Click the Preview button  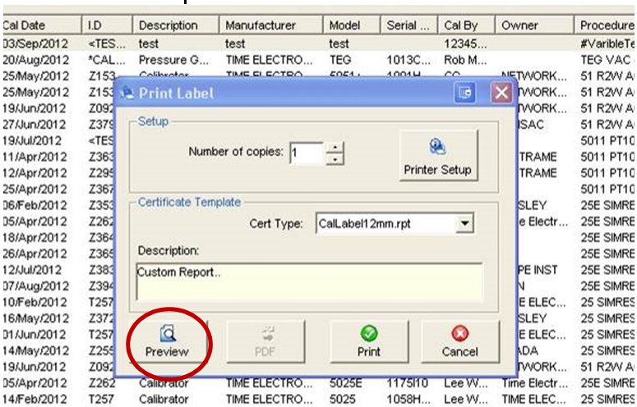167,341
